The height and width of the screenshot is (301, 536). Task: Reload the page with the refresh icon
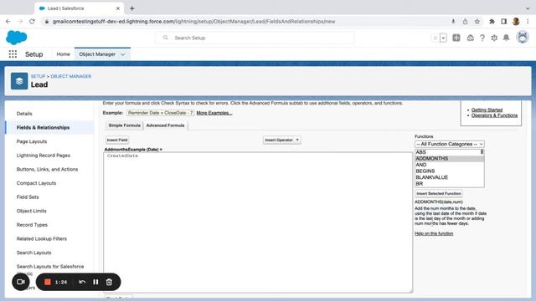click(x=32, y=21)
